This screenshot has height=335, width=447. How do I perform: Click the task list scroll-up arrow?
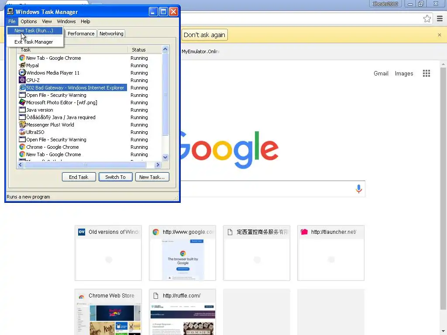165,49
